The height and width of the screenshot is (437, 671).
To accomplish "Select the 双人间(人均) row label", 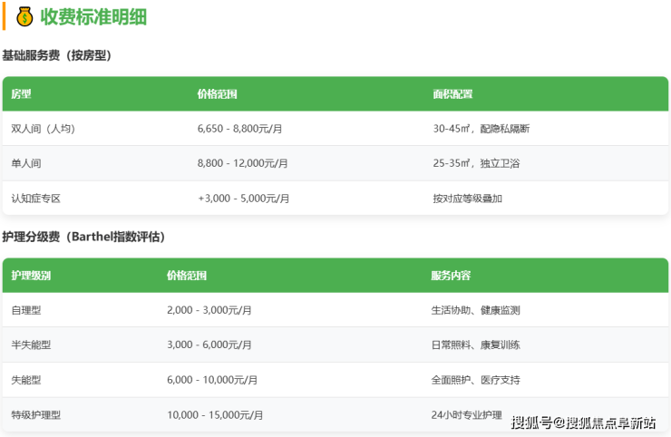I will pyautogui.click(x=43, y=129).
